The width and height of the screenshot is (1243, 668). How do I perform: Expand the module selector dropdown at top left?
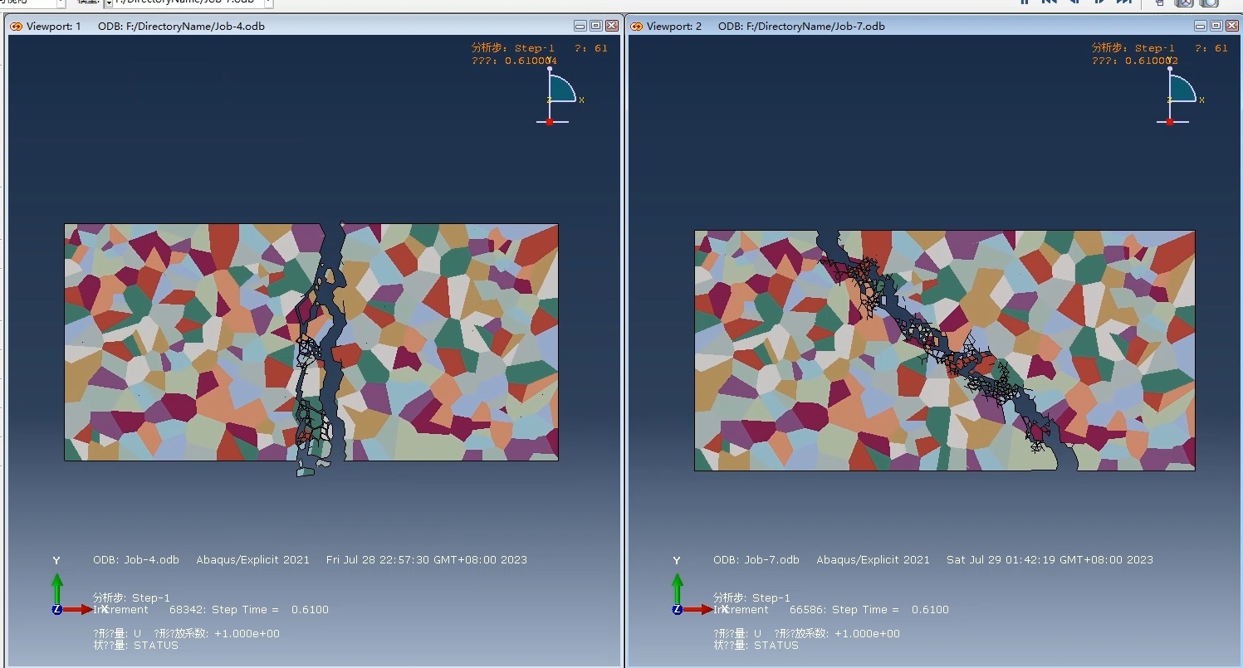pyautogui.click(x=61, y=2)
